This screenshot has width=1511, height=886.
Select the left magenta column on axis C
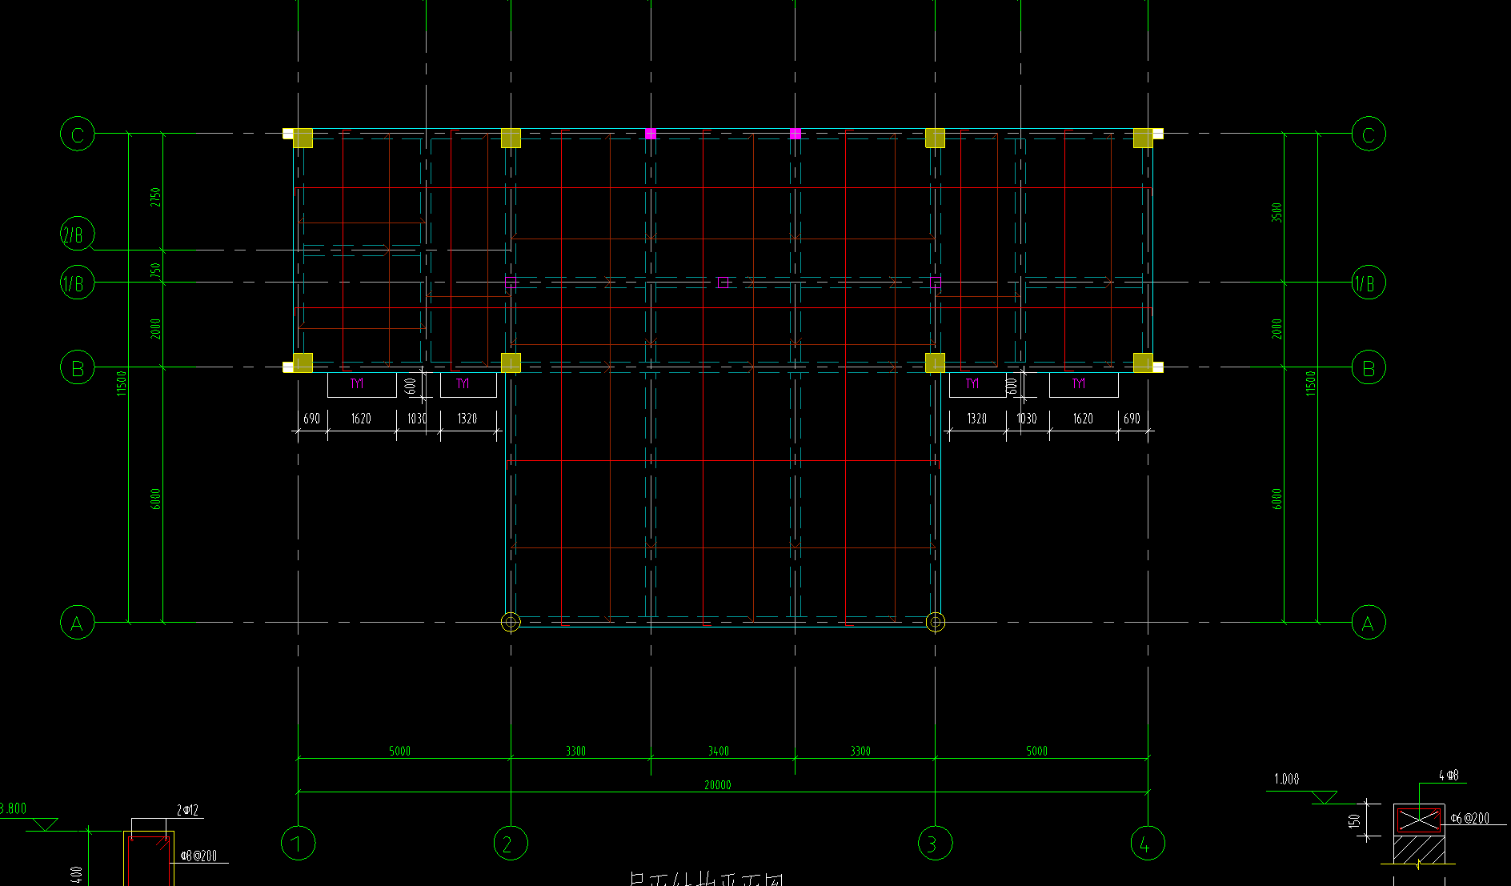point(651,134)
